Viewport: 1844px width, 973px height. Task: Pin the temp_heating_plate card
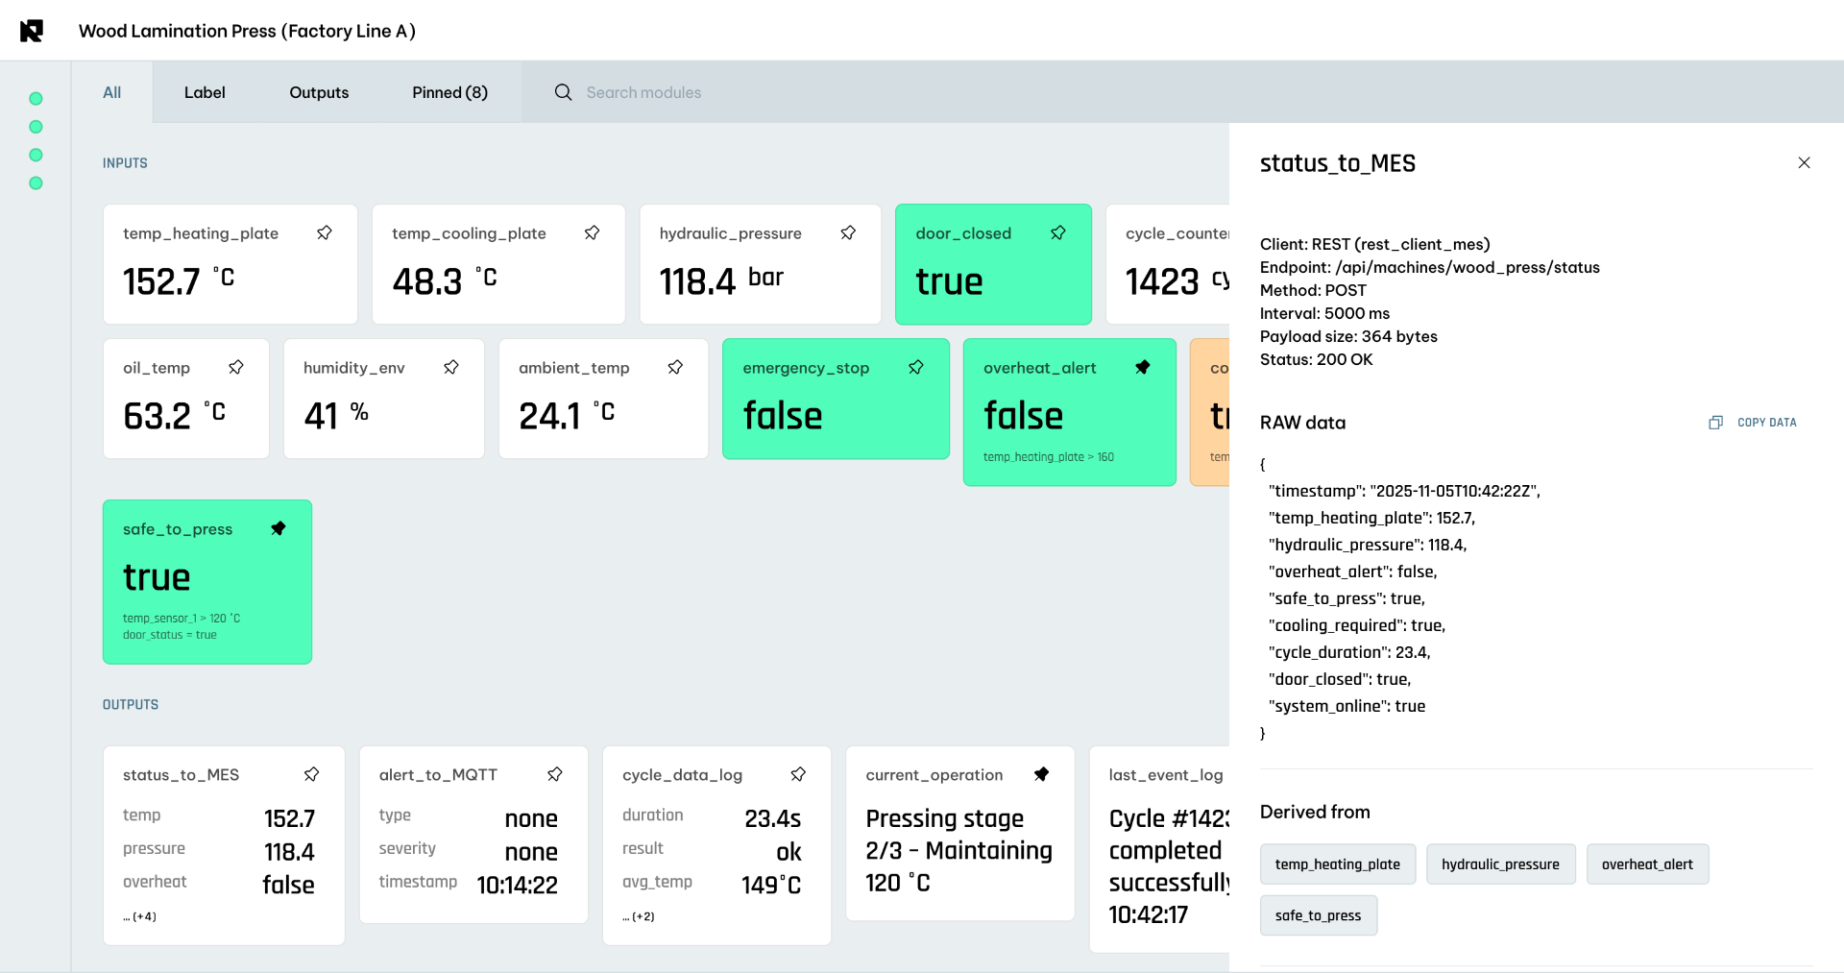click(325, 233)
